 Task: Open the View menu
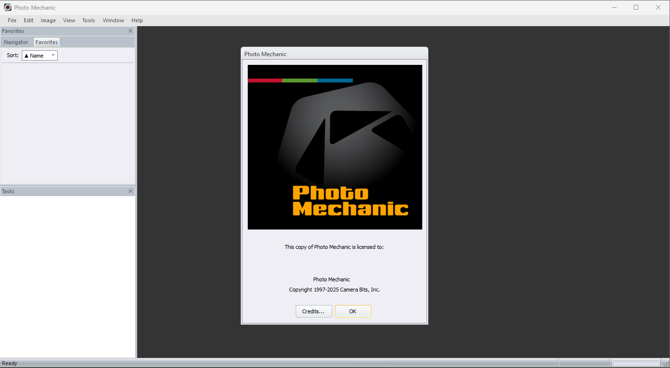click(x=69, y=20)
